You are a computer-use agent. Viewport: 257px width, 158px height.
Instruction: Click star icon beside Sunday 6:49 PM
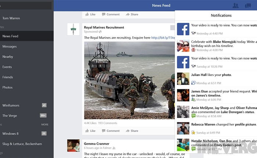pos(193,133)
